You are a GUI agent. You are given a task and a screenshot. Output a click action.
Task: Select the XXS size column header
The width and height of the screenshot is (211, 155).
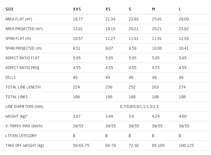pyautogui.click(x=77, y=9)
